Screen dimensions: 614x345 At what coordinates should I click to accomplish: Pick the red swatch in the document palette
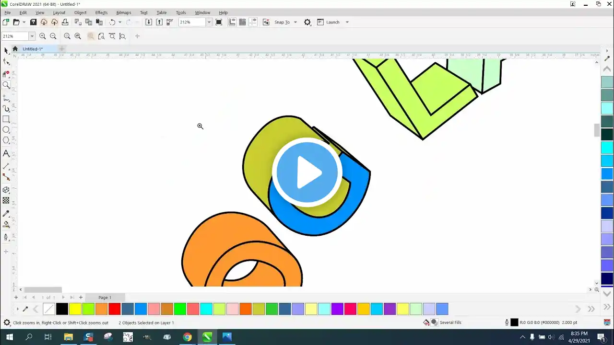click(114, 309)
